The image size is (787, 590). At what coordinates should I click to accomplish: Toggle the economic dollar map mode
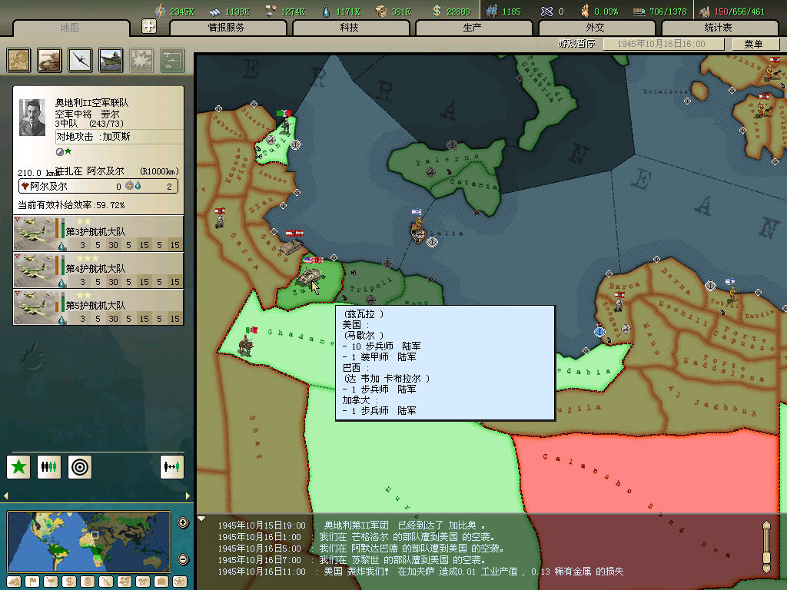point(68,582)
